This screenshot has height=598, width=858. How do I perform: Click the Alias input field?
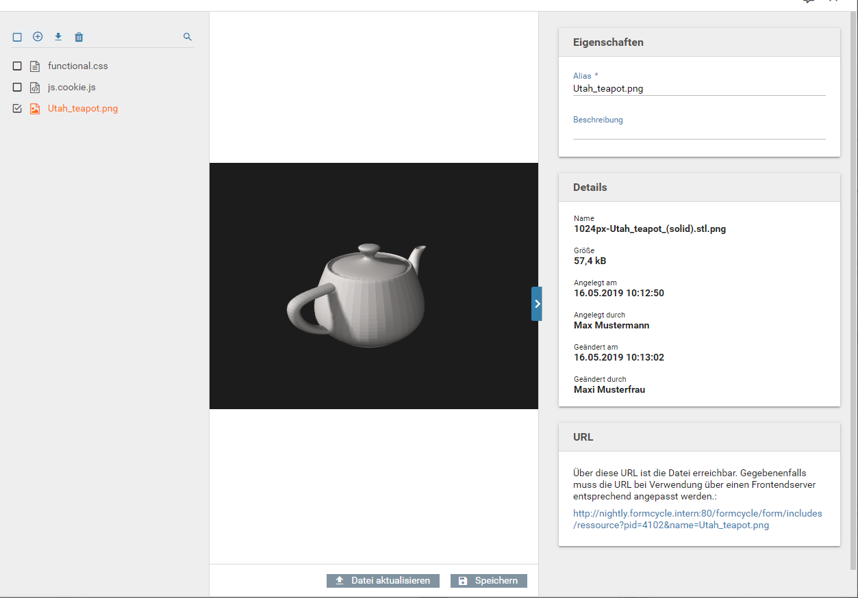point(698,89)
